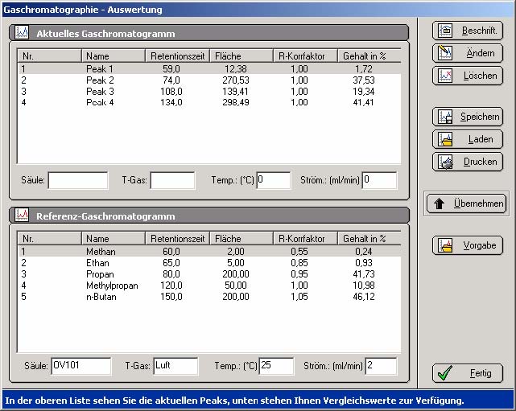Open the Vorgabe defaults button
This screenshot has width=516, height=411.
pos(468,245)
